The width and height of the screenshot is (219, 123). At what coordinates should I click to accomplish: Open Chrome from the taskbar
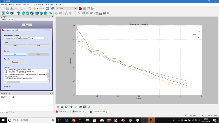130,120
